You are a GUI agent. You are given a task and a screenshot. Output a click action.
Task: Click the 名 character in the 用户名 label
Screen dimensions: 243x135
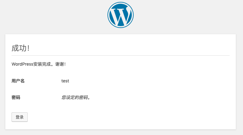point(22,81)
